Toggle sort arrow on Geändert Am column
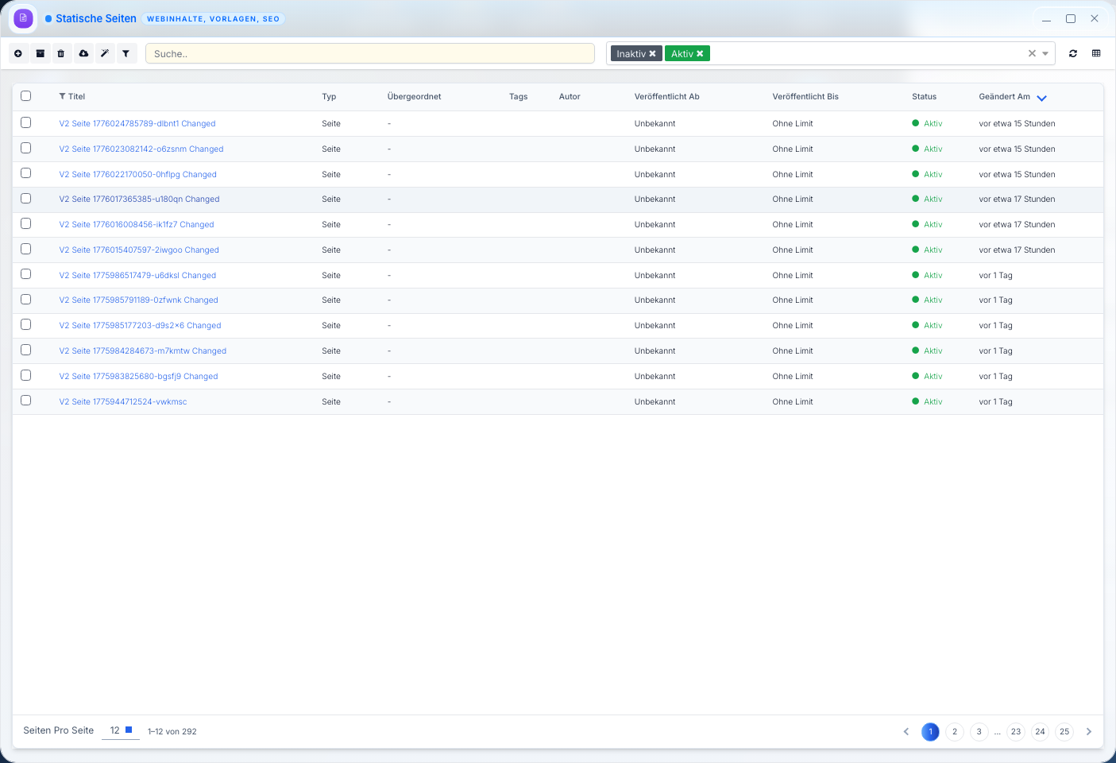The width and height of the screenshot is (1116, 763). pyautogui.click(x=1042, y=98)
